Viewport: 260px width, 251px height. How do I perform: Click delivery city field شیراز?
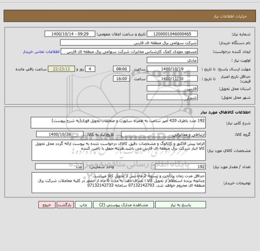click(172, 97)
